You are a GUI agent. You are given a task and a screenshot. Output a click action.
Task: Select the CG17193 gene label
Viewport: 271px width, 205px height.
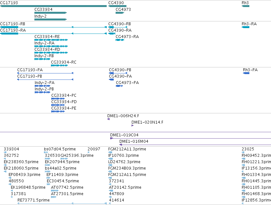pyautogui.click(x=9, y=3)
